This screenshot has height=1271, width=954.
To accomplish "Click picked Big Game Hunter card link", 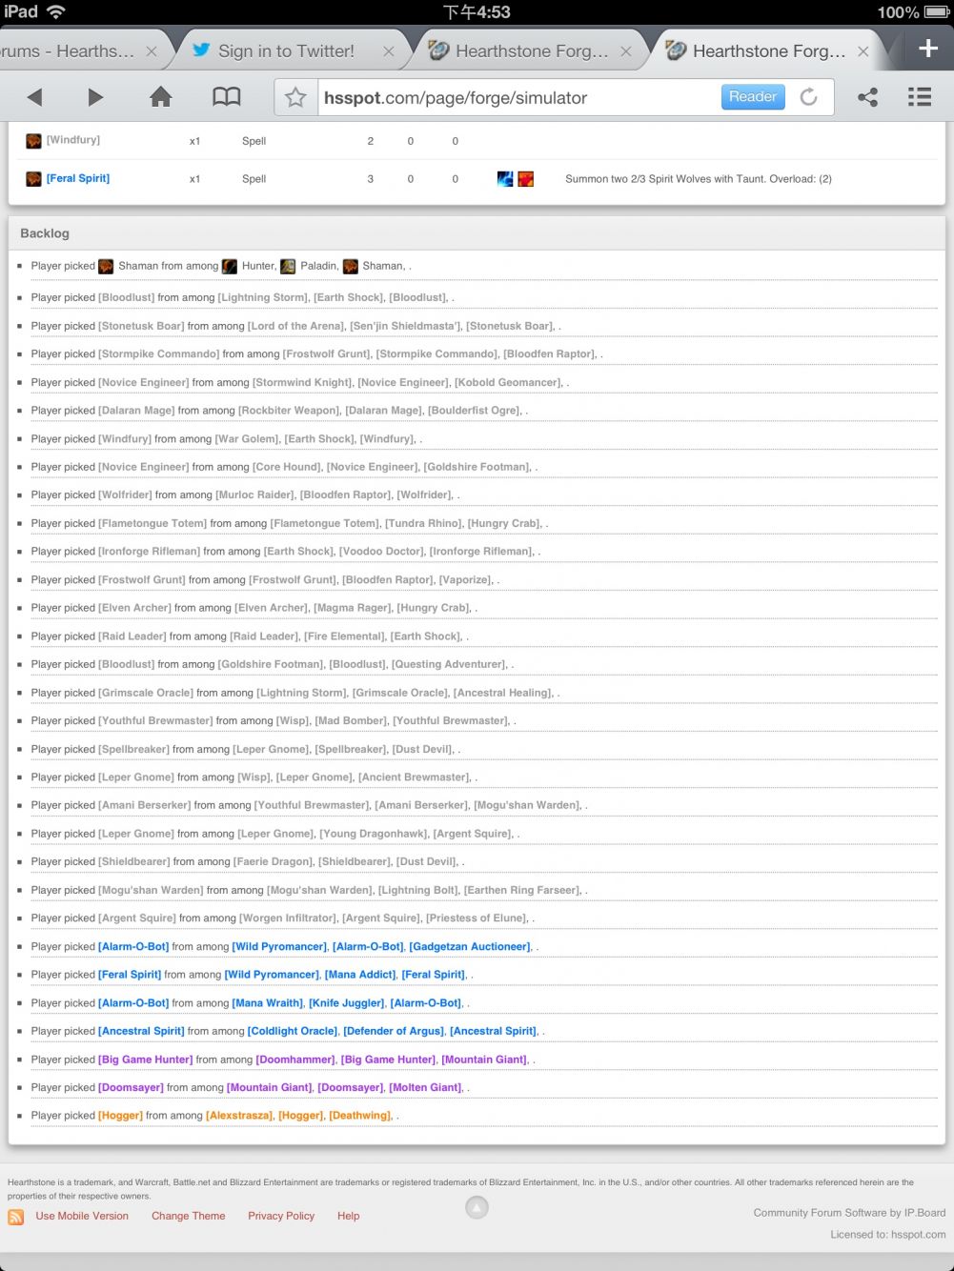I will tap(145, 1059).
